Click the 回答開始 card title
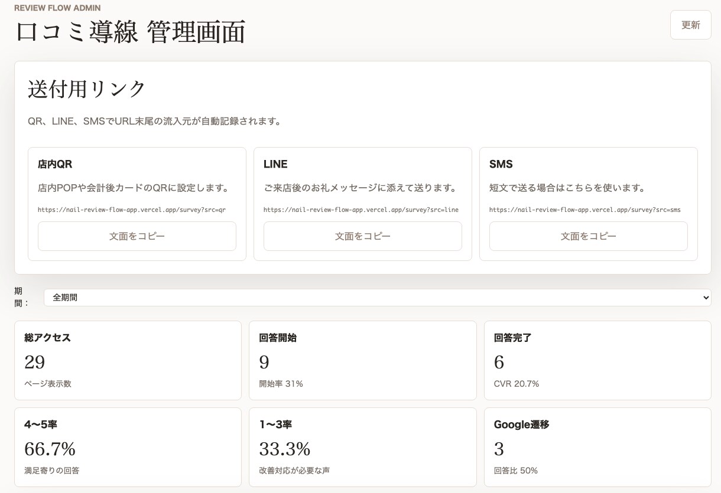 point(278,338)
